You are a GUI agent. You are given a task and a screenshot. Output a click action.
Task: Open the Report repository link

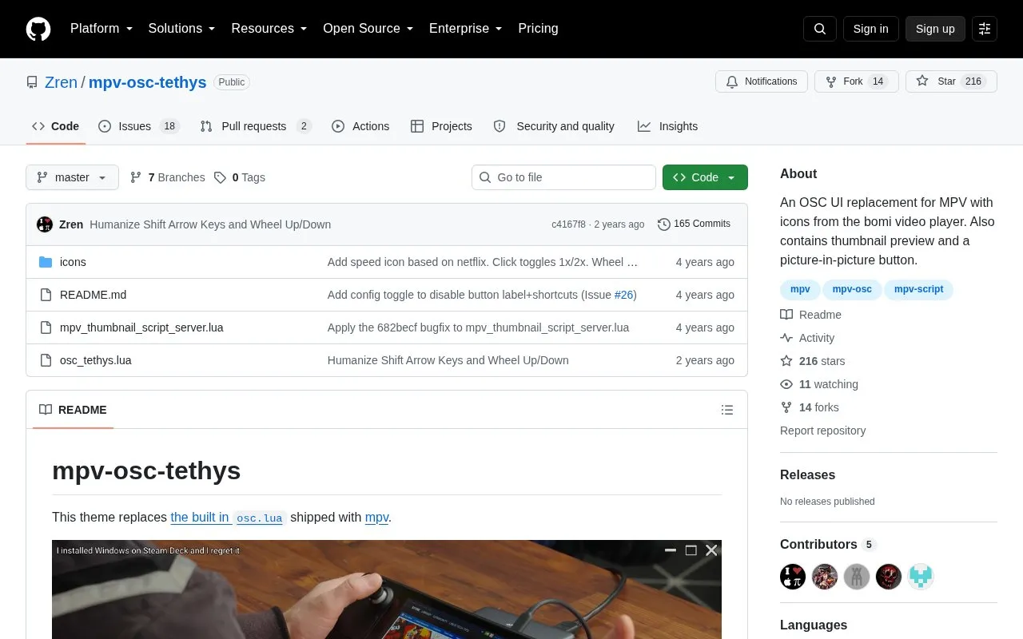click(822, 431)
